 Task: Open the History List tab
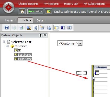coord(71,4)
